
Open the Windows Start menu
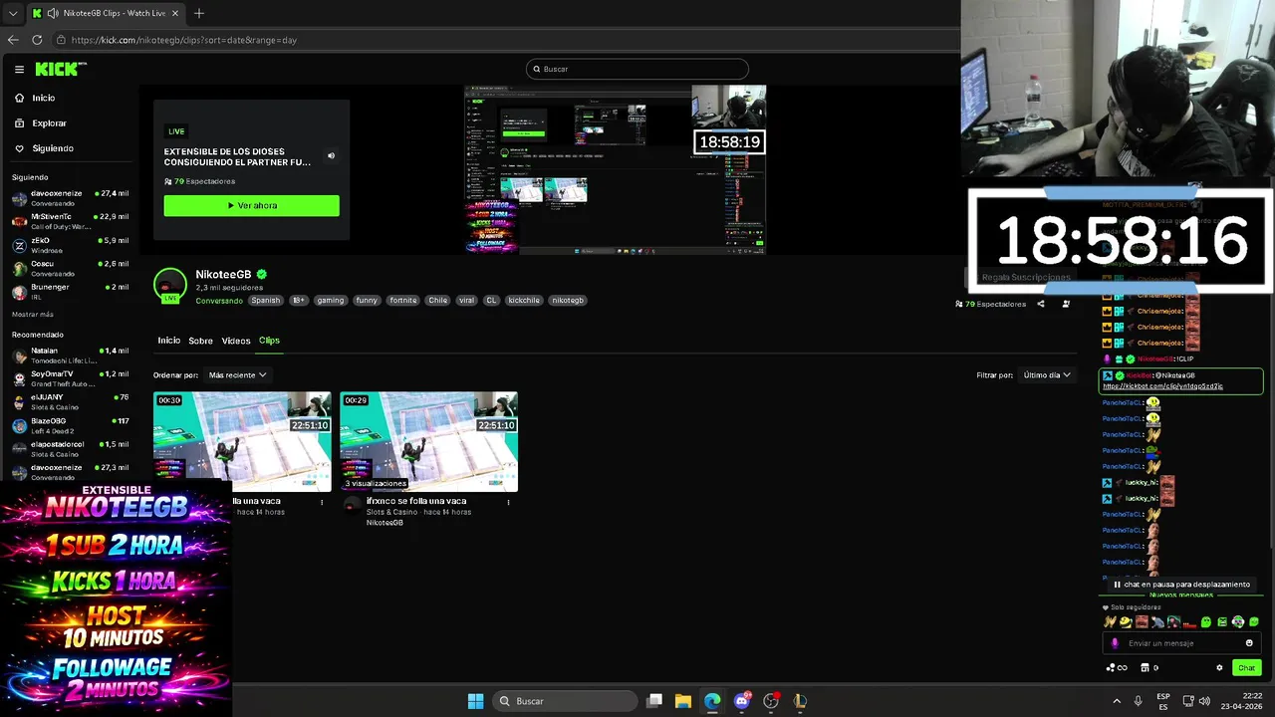(476, 701)
